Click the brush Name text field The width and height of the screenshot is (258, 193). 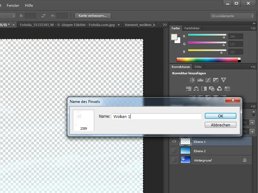[157, 116]
